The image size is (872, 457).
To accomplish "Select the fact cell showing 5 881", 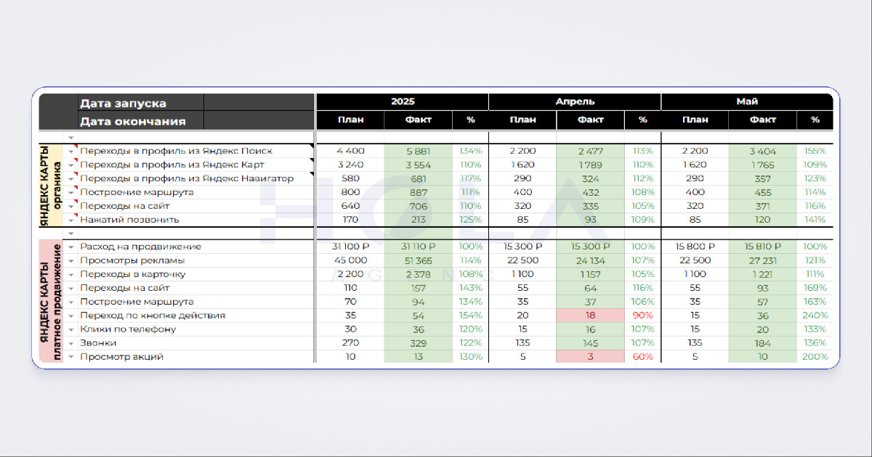I will (419, 151).
